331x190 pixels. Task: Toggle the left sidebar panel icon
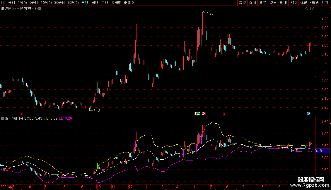3,3
